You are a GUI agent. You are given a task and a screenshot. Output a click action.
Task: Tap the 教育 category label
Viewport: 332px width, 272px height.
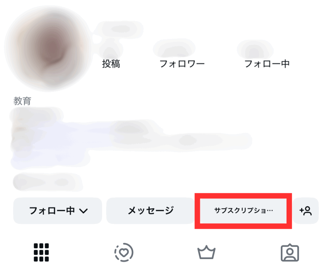[x=22, y=101]
